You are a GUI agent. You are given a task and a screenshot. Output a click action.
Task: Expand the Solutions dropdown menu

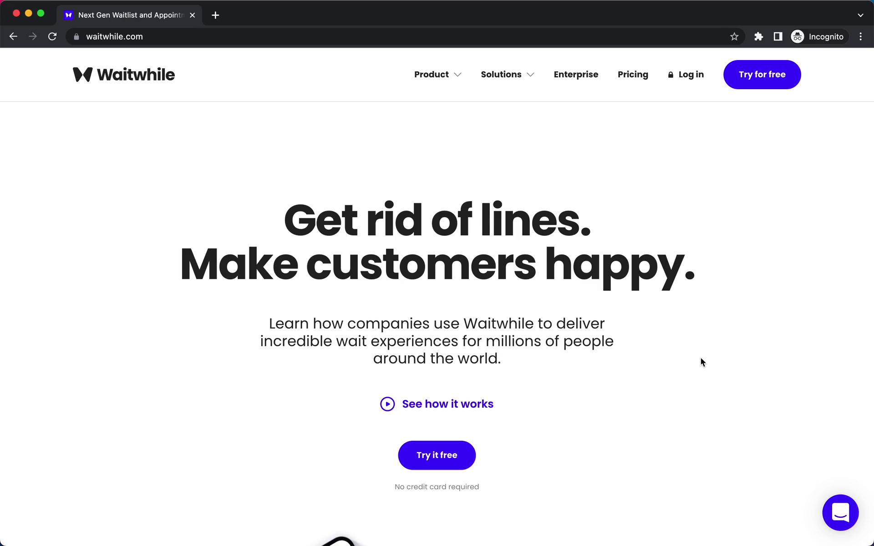click(x=507, y=74)
